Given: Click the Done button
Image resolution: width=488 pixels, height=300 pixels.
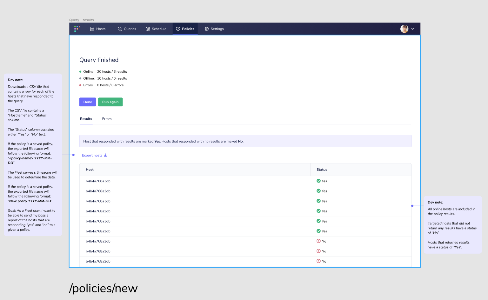Looking at the screenshot, I should pyautogui.click(x=88, y=102).
